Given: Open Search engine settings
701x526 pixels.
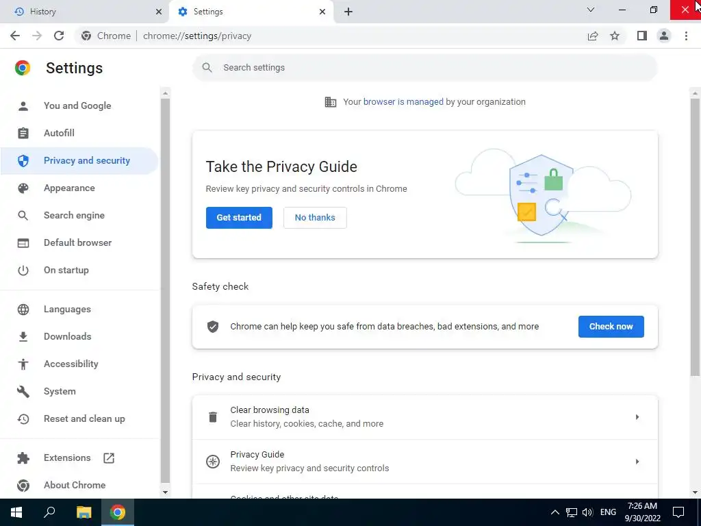Looking at the screenshot, I should point(79,215).
